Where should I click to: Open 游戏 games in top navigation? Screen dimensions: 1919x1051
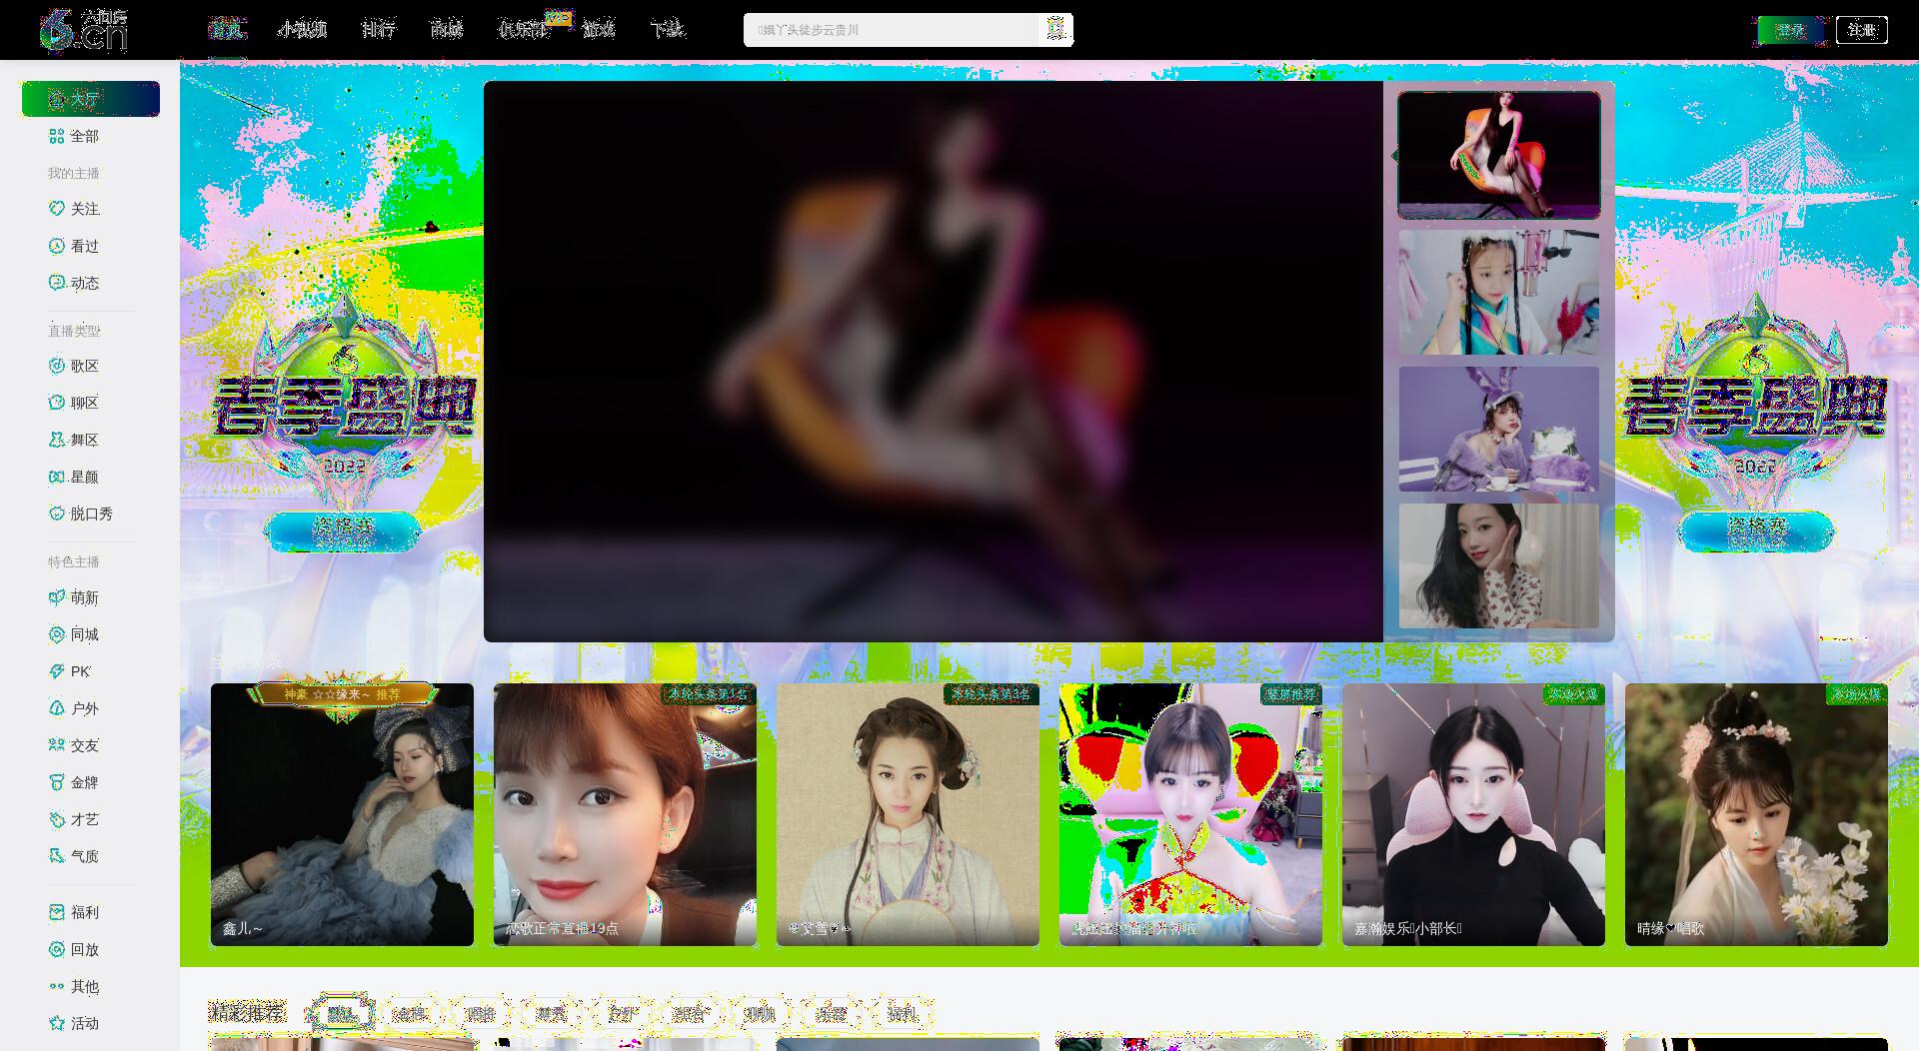coord(599,29)
